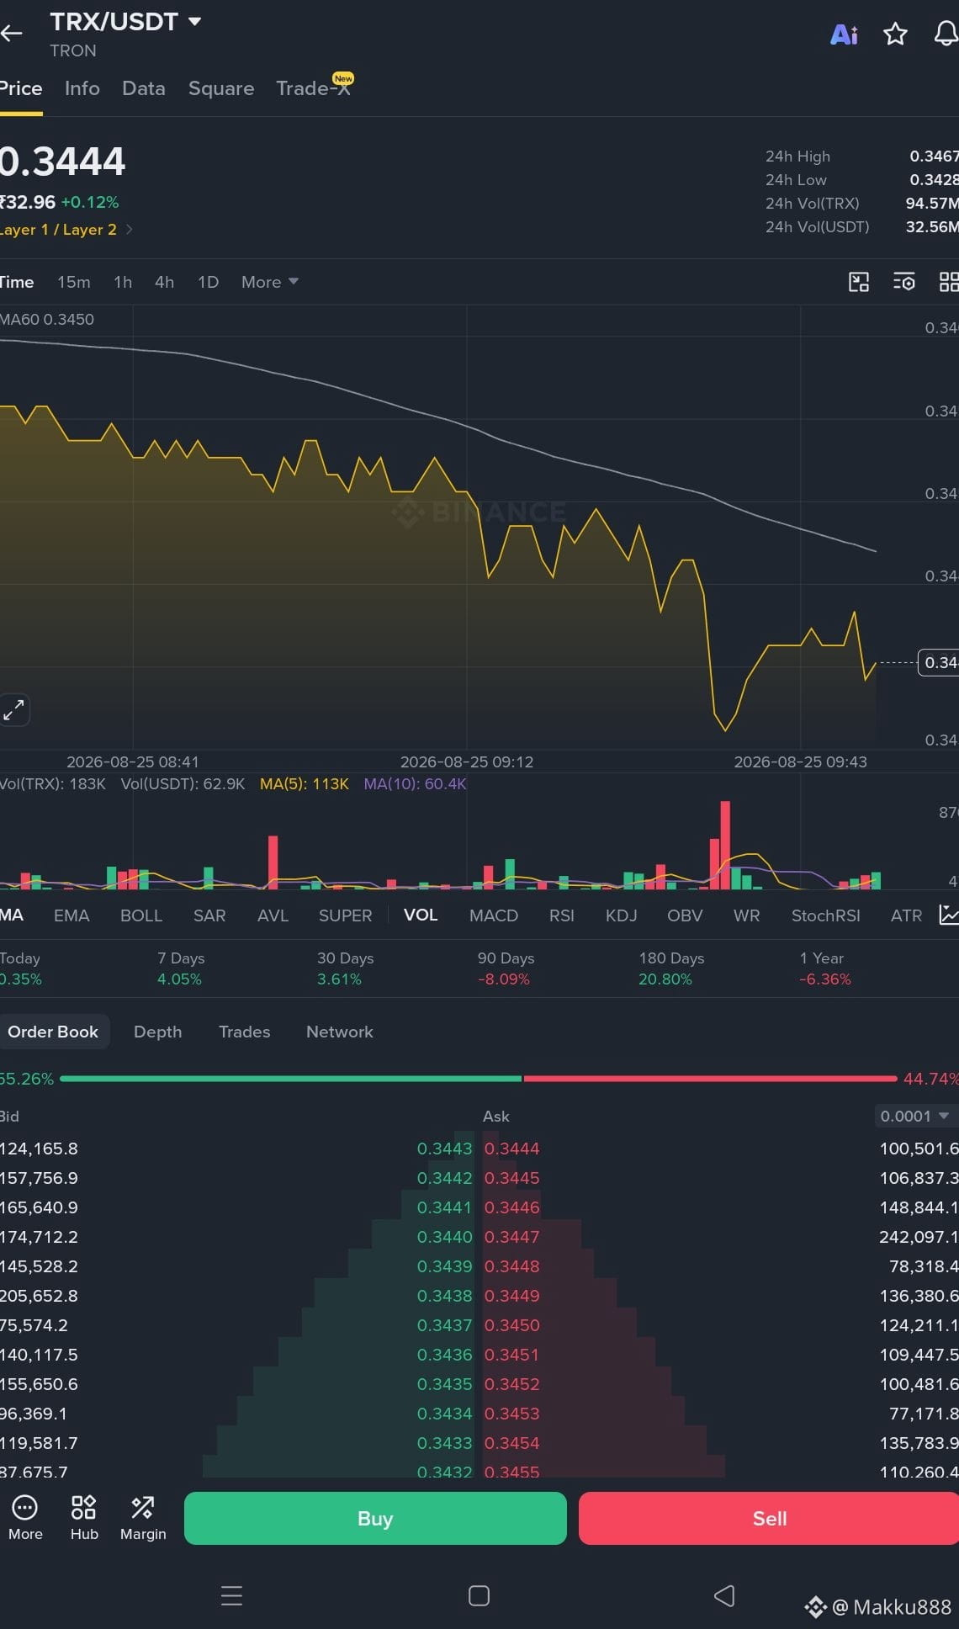The height and width of the screenshot is (1629, 959).
Task: Toggle the SUPER indicator
Action: 345,915
